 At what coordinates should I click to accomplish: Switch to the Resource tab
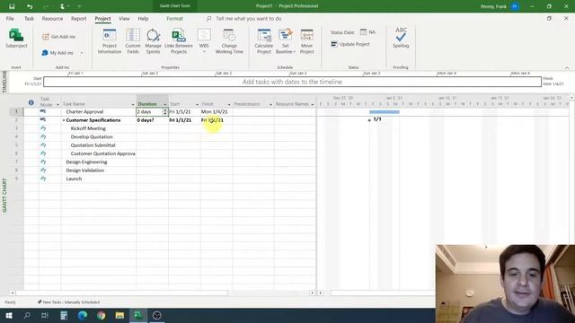coord(52,18)
